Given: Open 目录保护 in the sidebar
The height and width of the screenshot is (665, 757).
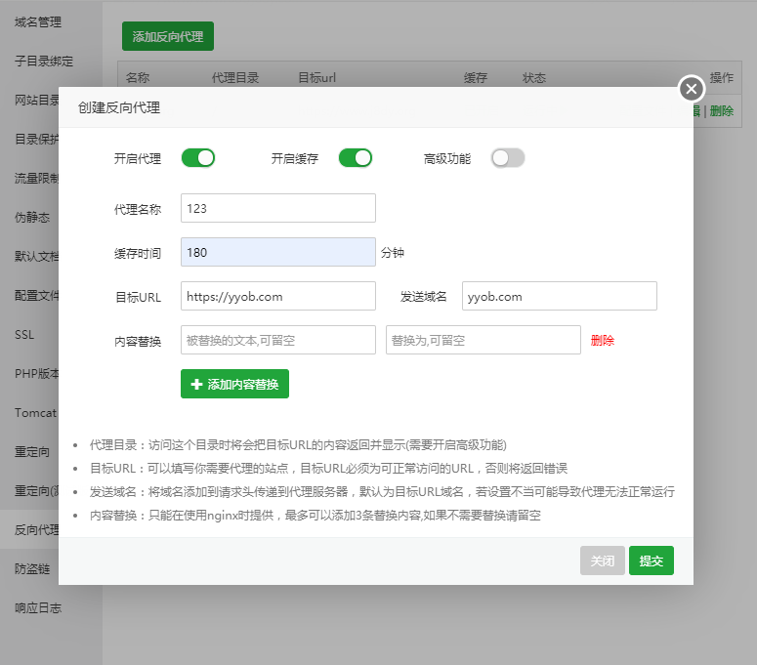Looking at the screenshot, I should click(x=36, y=140).
